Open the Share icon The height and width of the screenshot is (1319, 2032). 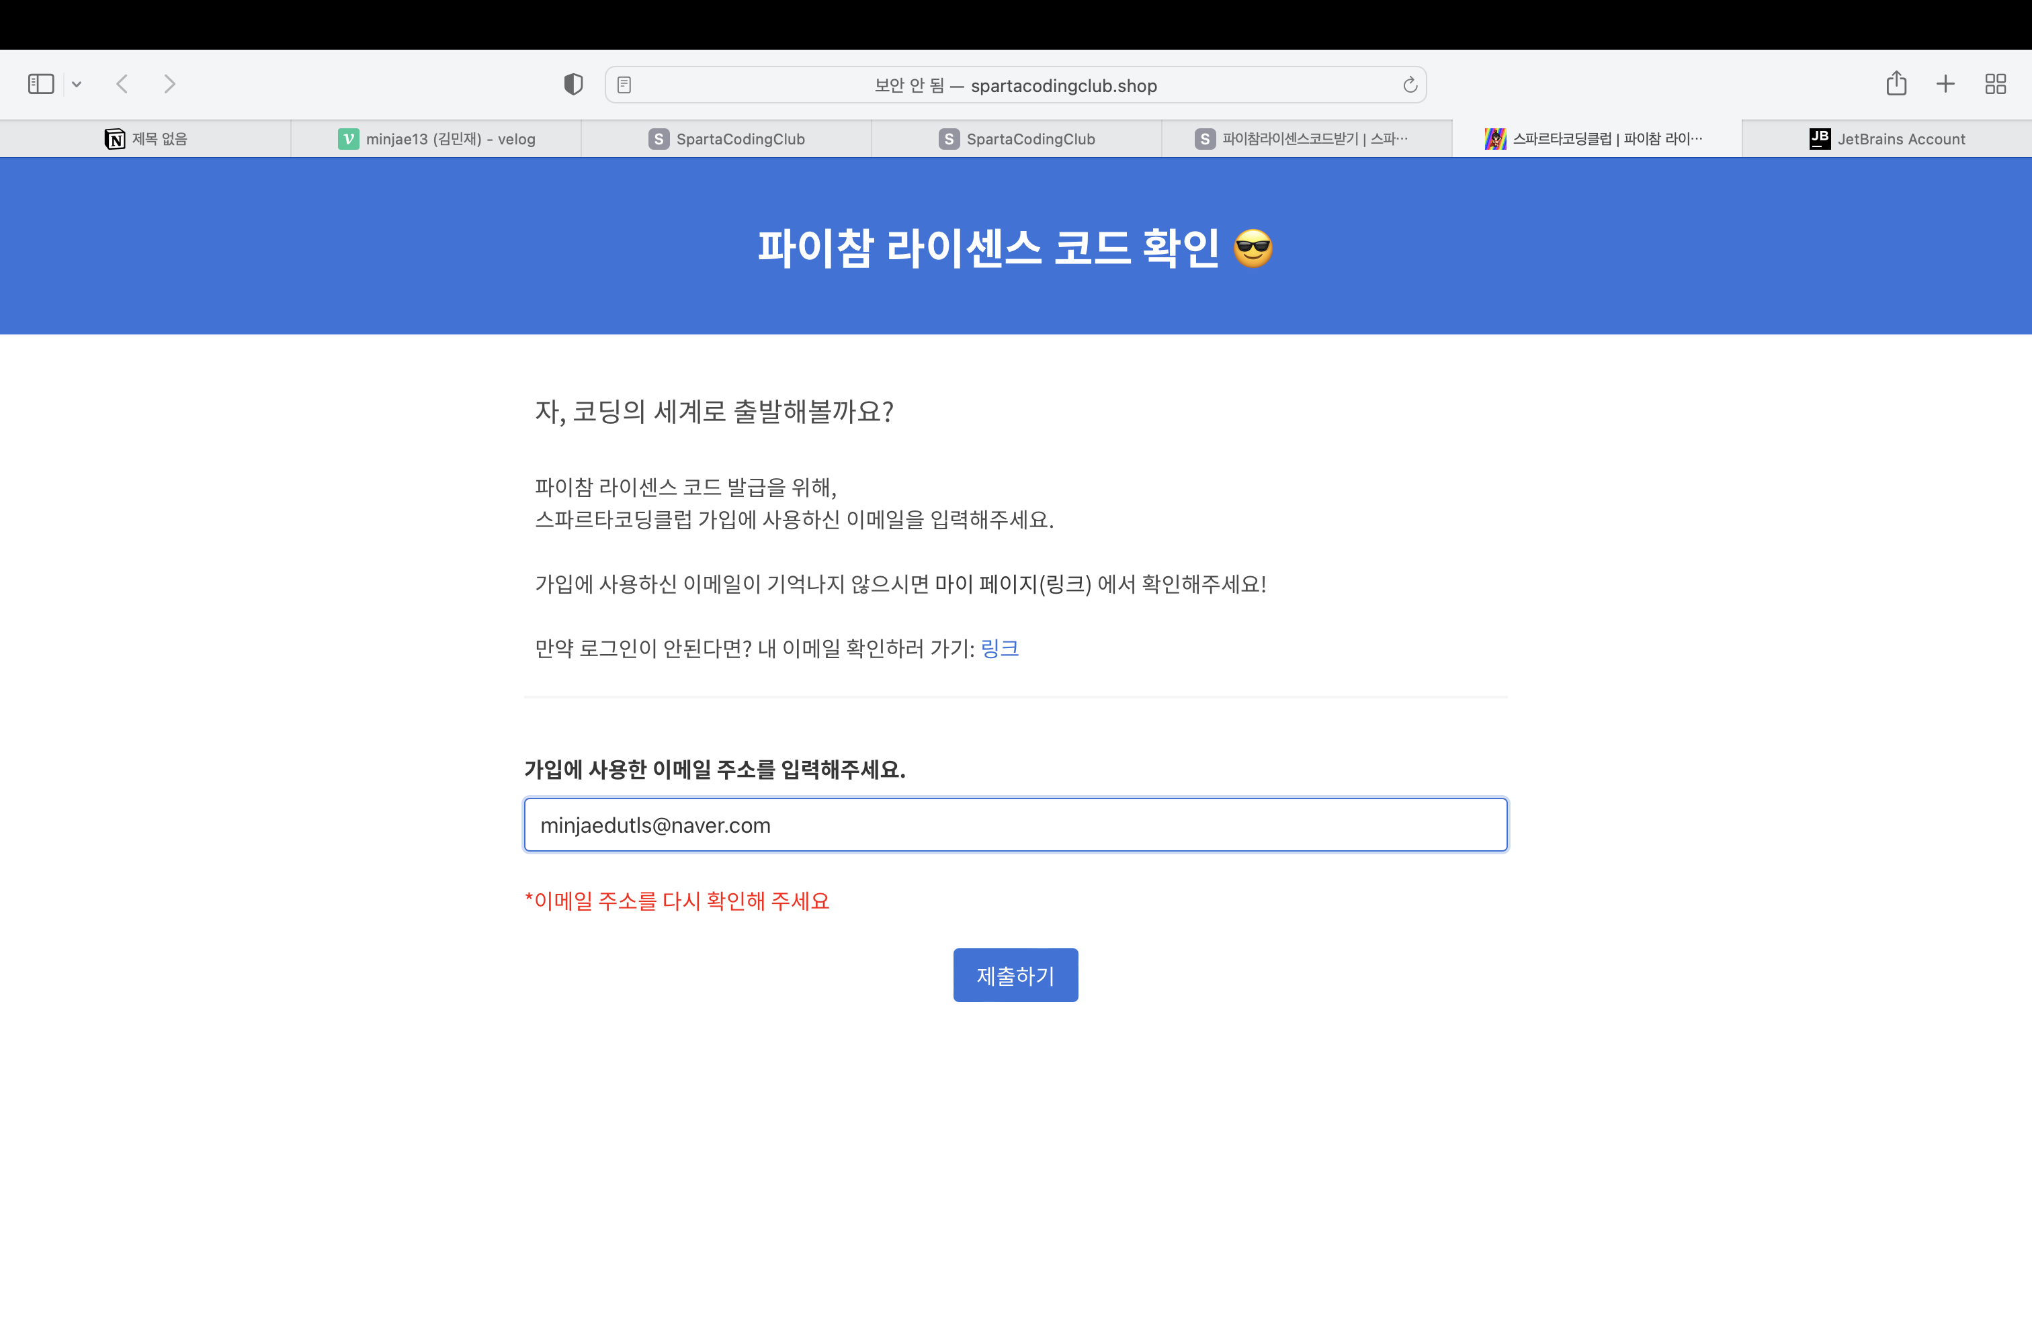tap(1896, 83)
